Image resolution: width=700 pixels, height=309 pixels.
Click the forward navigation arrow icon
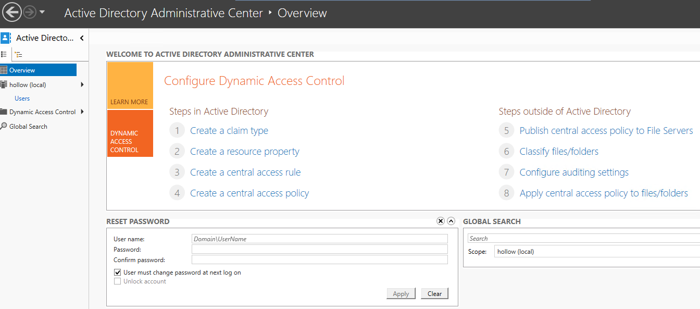tap(30, 13)
